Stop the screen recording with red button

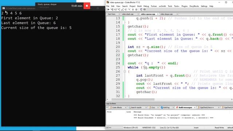[87, 6]
